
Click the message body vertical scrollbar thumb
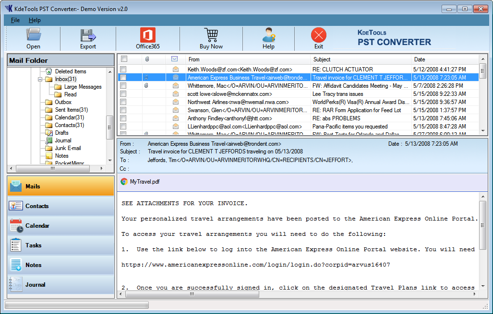483,226
